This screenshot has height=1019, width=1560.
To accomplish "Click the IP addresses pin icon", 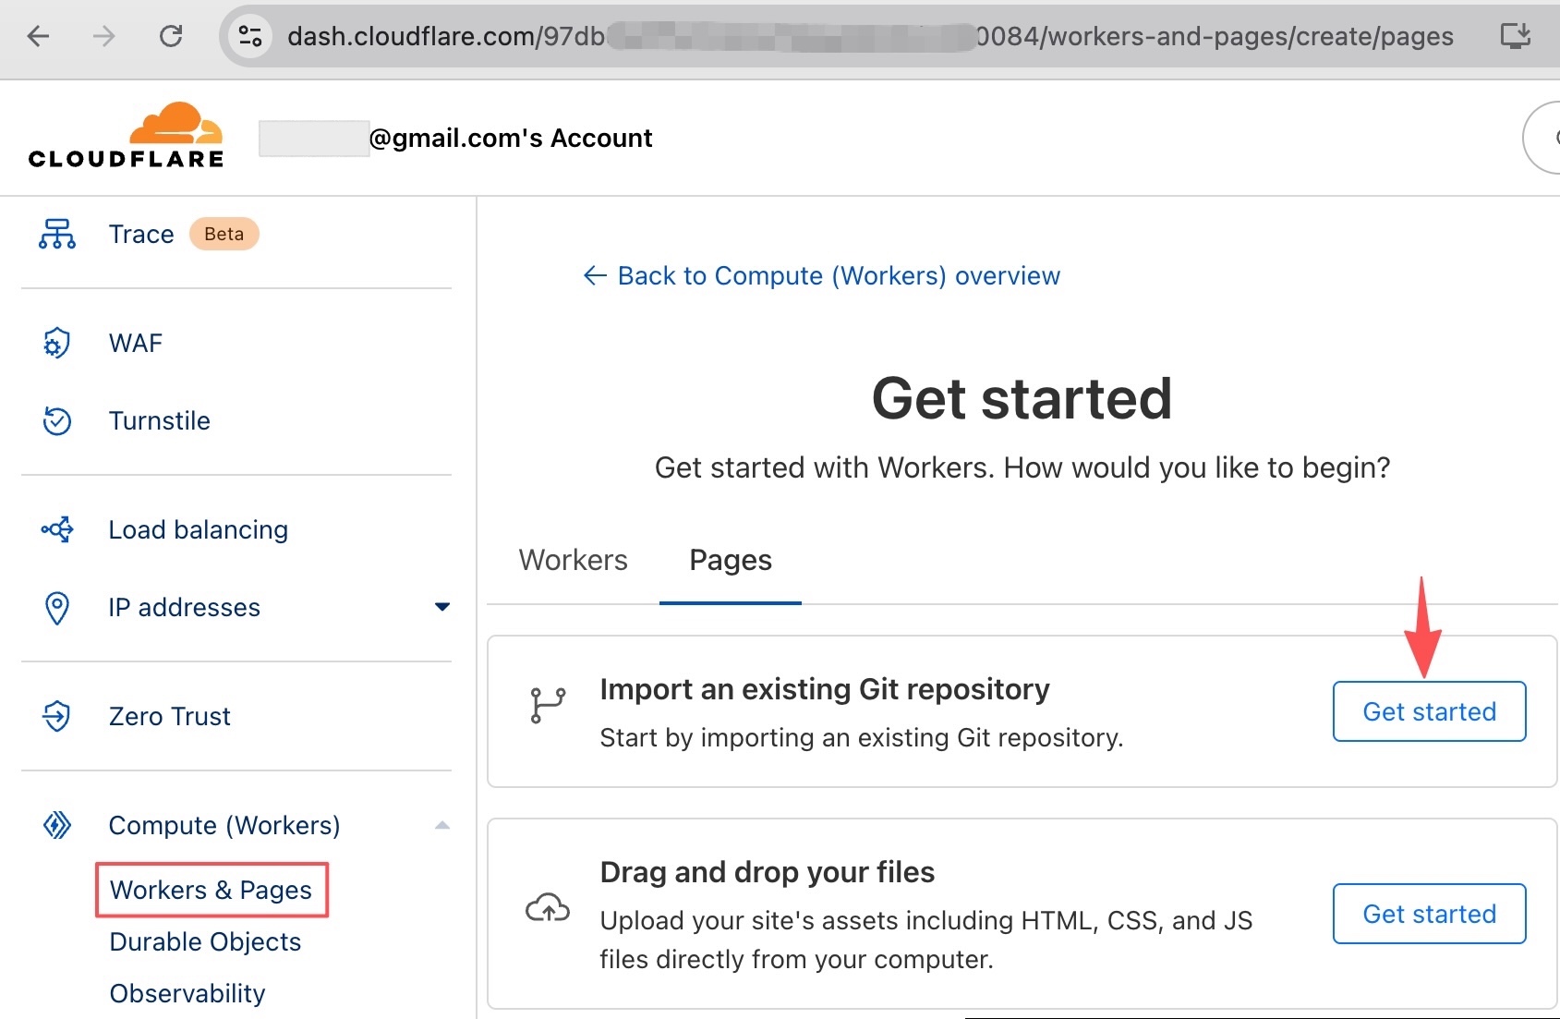I will point(56,607).
